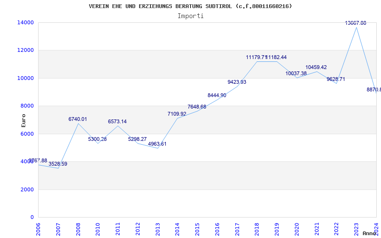381x238 pixels.
Task: Select the 4963.61 data label
Action: click(157, 144)
